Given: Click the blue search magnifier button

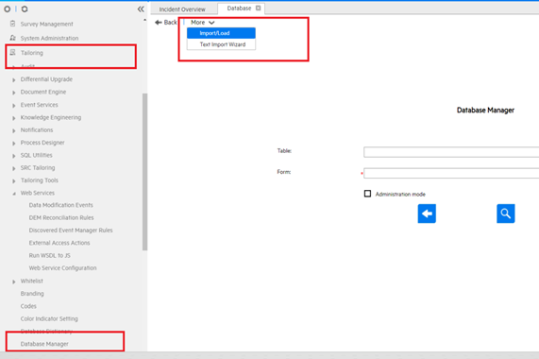Looking at the screenshot, I should [x=506, y=214].
